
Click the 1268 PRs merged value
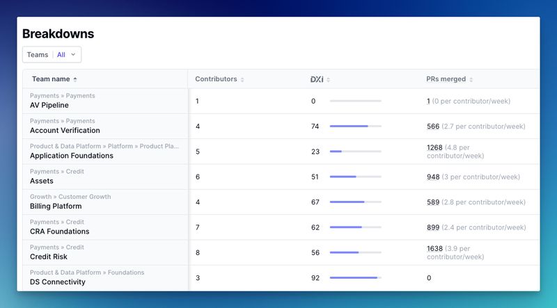tap(434, 147)
